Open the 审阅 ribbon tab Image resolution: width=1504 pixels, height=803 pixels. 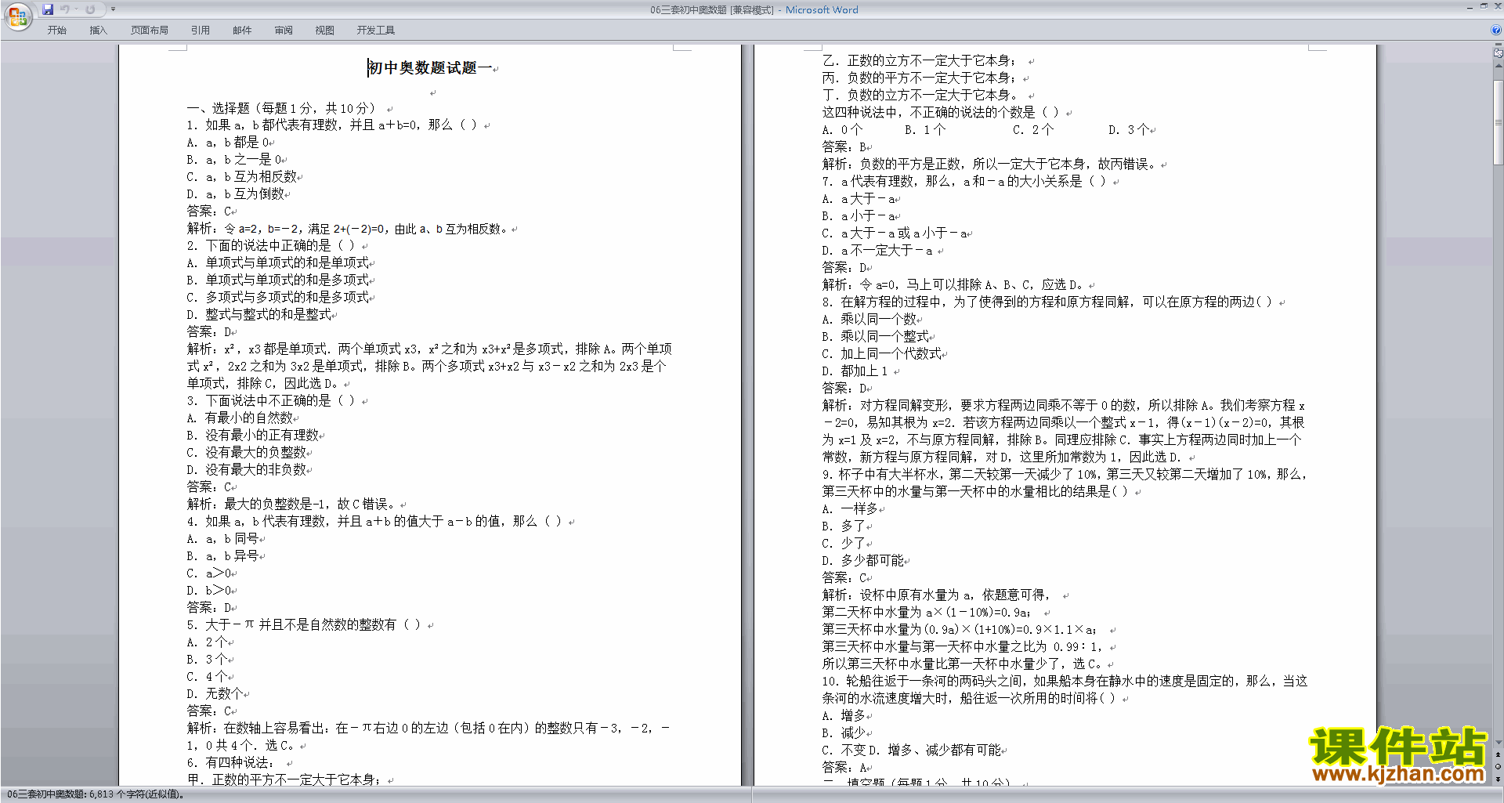284,30
